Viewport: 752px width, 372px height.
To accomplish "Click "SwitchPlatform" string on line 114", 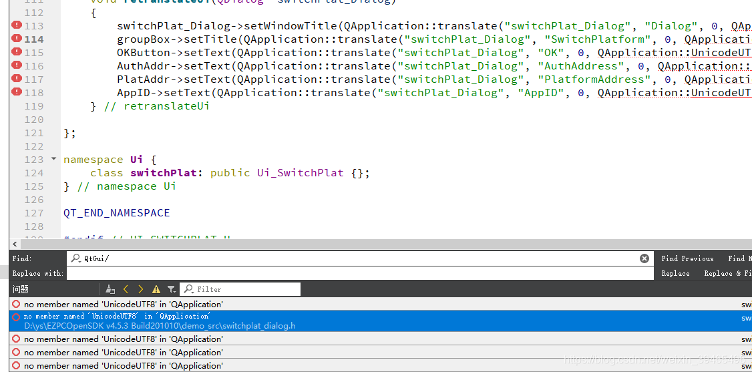I will (598, 39).
